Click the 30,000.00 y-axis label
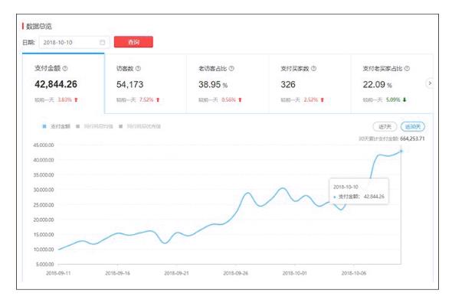The width and height of the screenshot is (452, 303). (44, 190)
